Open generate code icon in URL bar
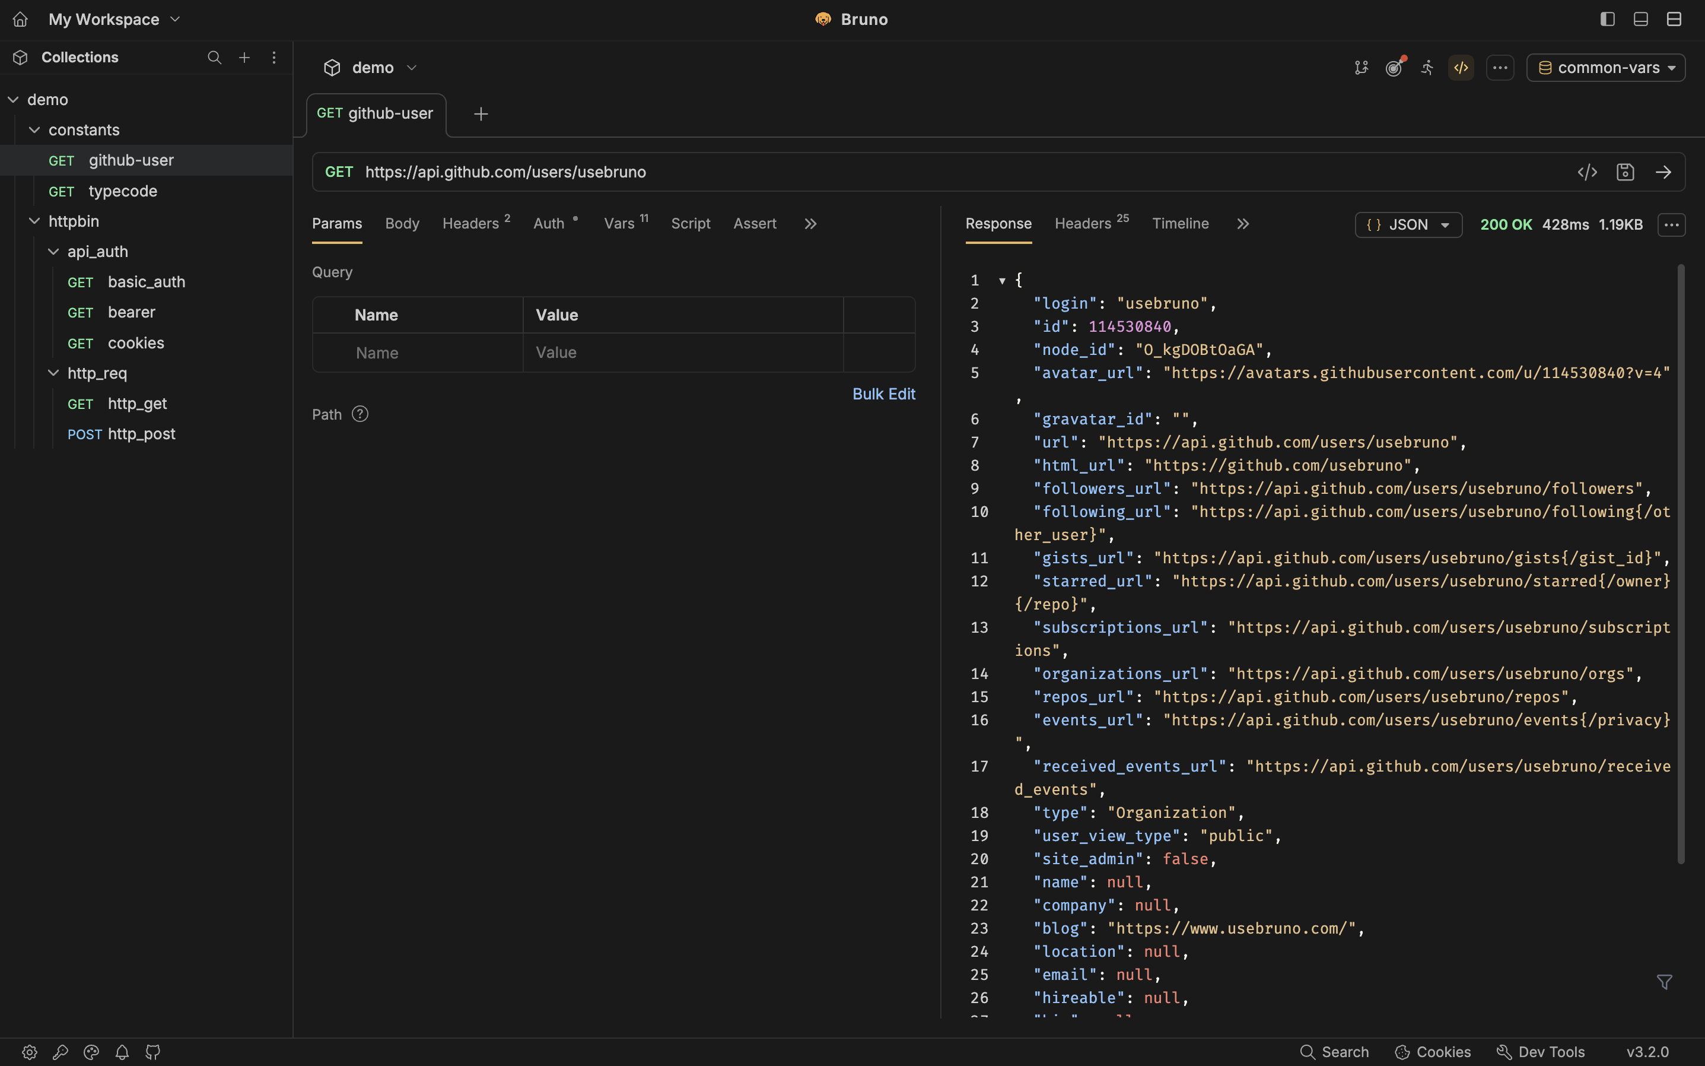 point(1586,172)
